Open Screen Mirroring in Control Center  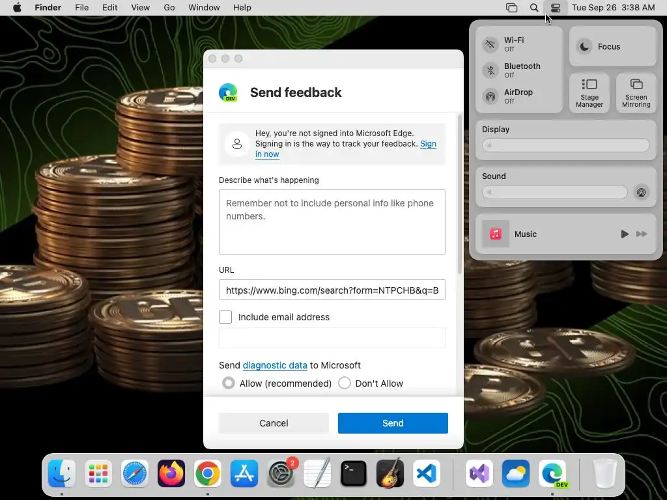pyautogui.click(x=636, y=93)
